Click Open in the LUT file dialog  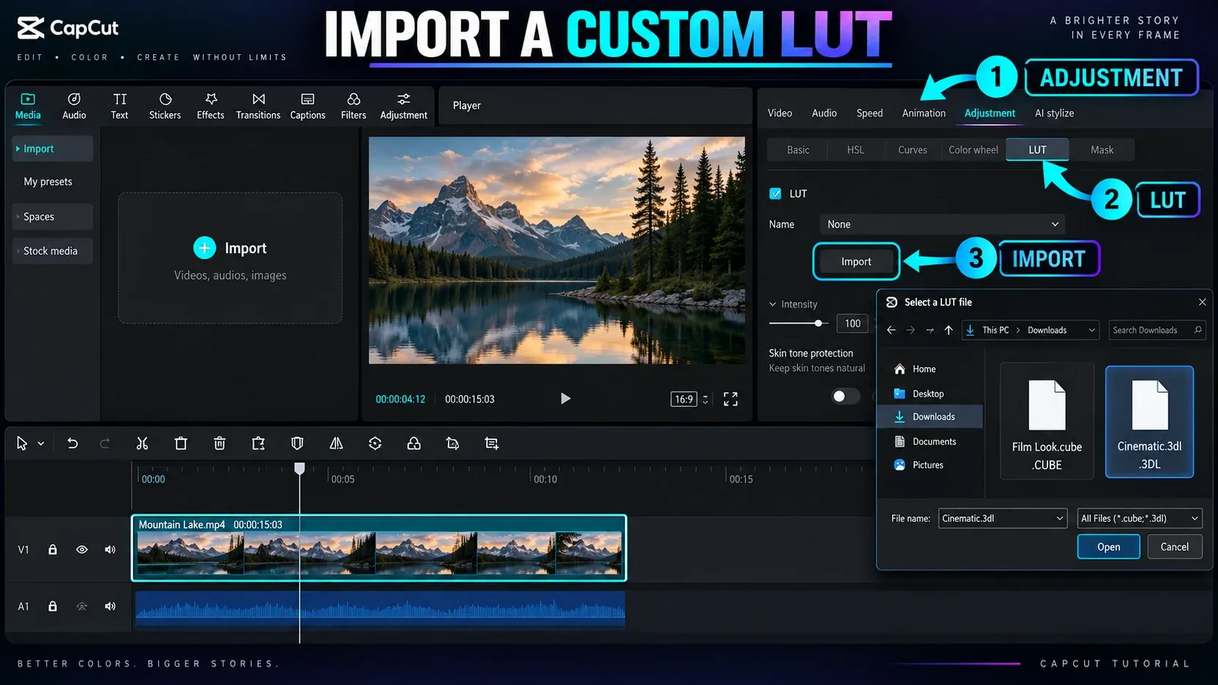(x=1108, y=547)
